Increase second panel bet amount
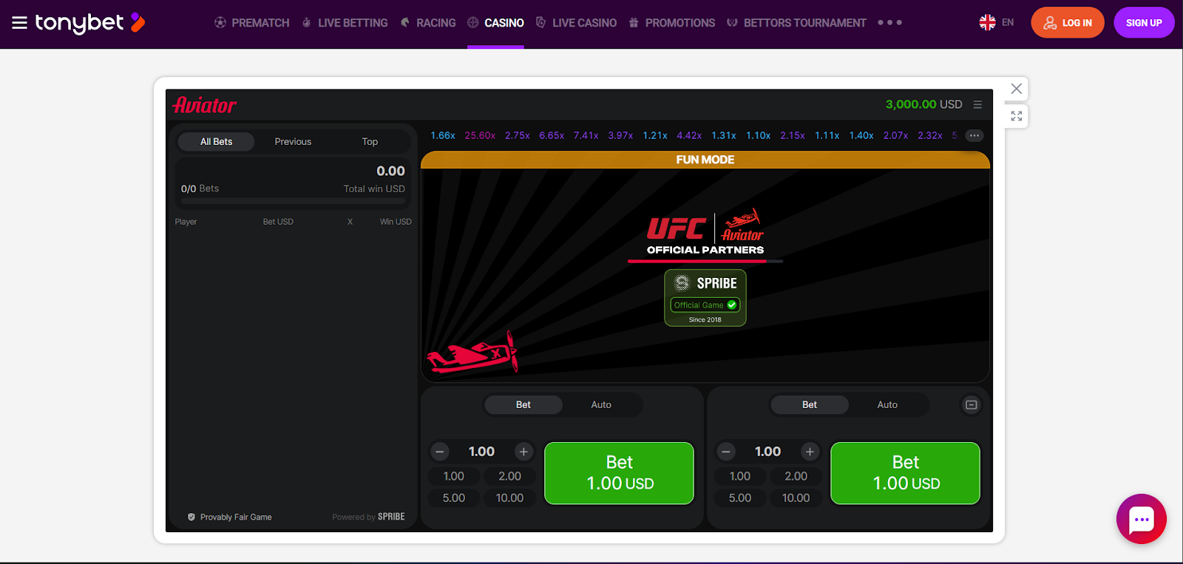The width and height of the screenshot is (1183, 564). click(810, 452)
